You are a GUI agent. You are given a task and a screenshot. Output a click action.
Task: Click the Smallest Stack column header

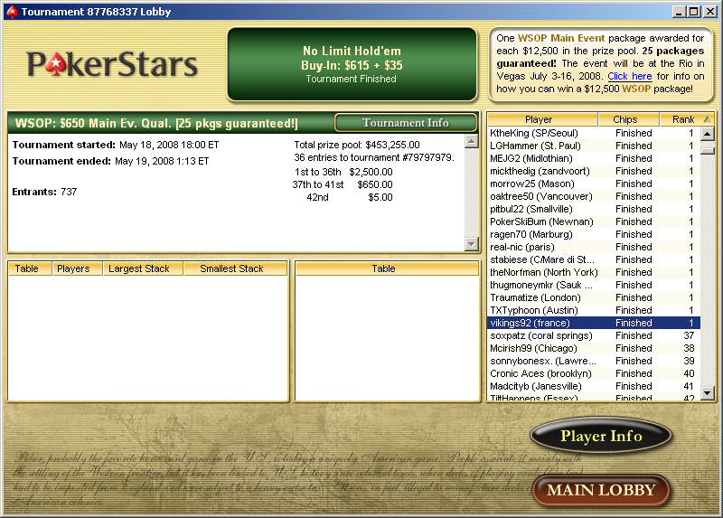[x=231, y=268]
